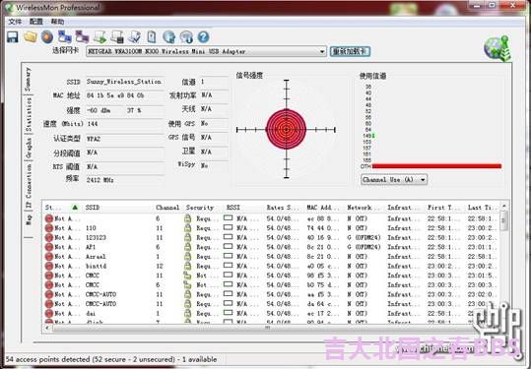The width and height of the screenshot is (531, 369).
Task: Click the access point list horizontal scrollbar
Action: pyautogui.click(x=268, y=328)
